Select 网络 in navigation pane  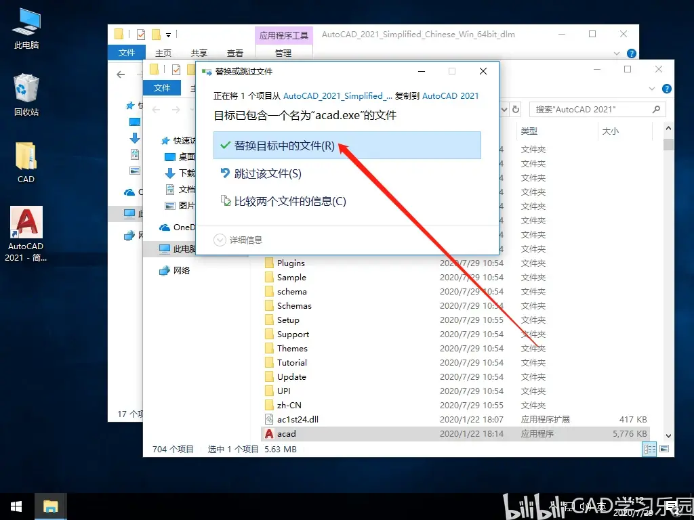174,270
